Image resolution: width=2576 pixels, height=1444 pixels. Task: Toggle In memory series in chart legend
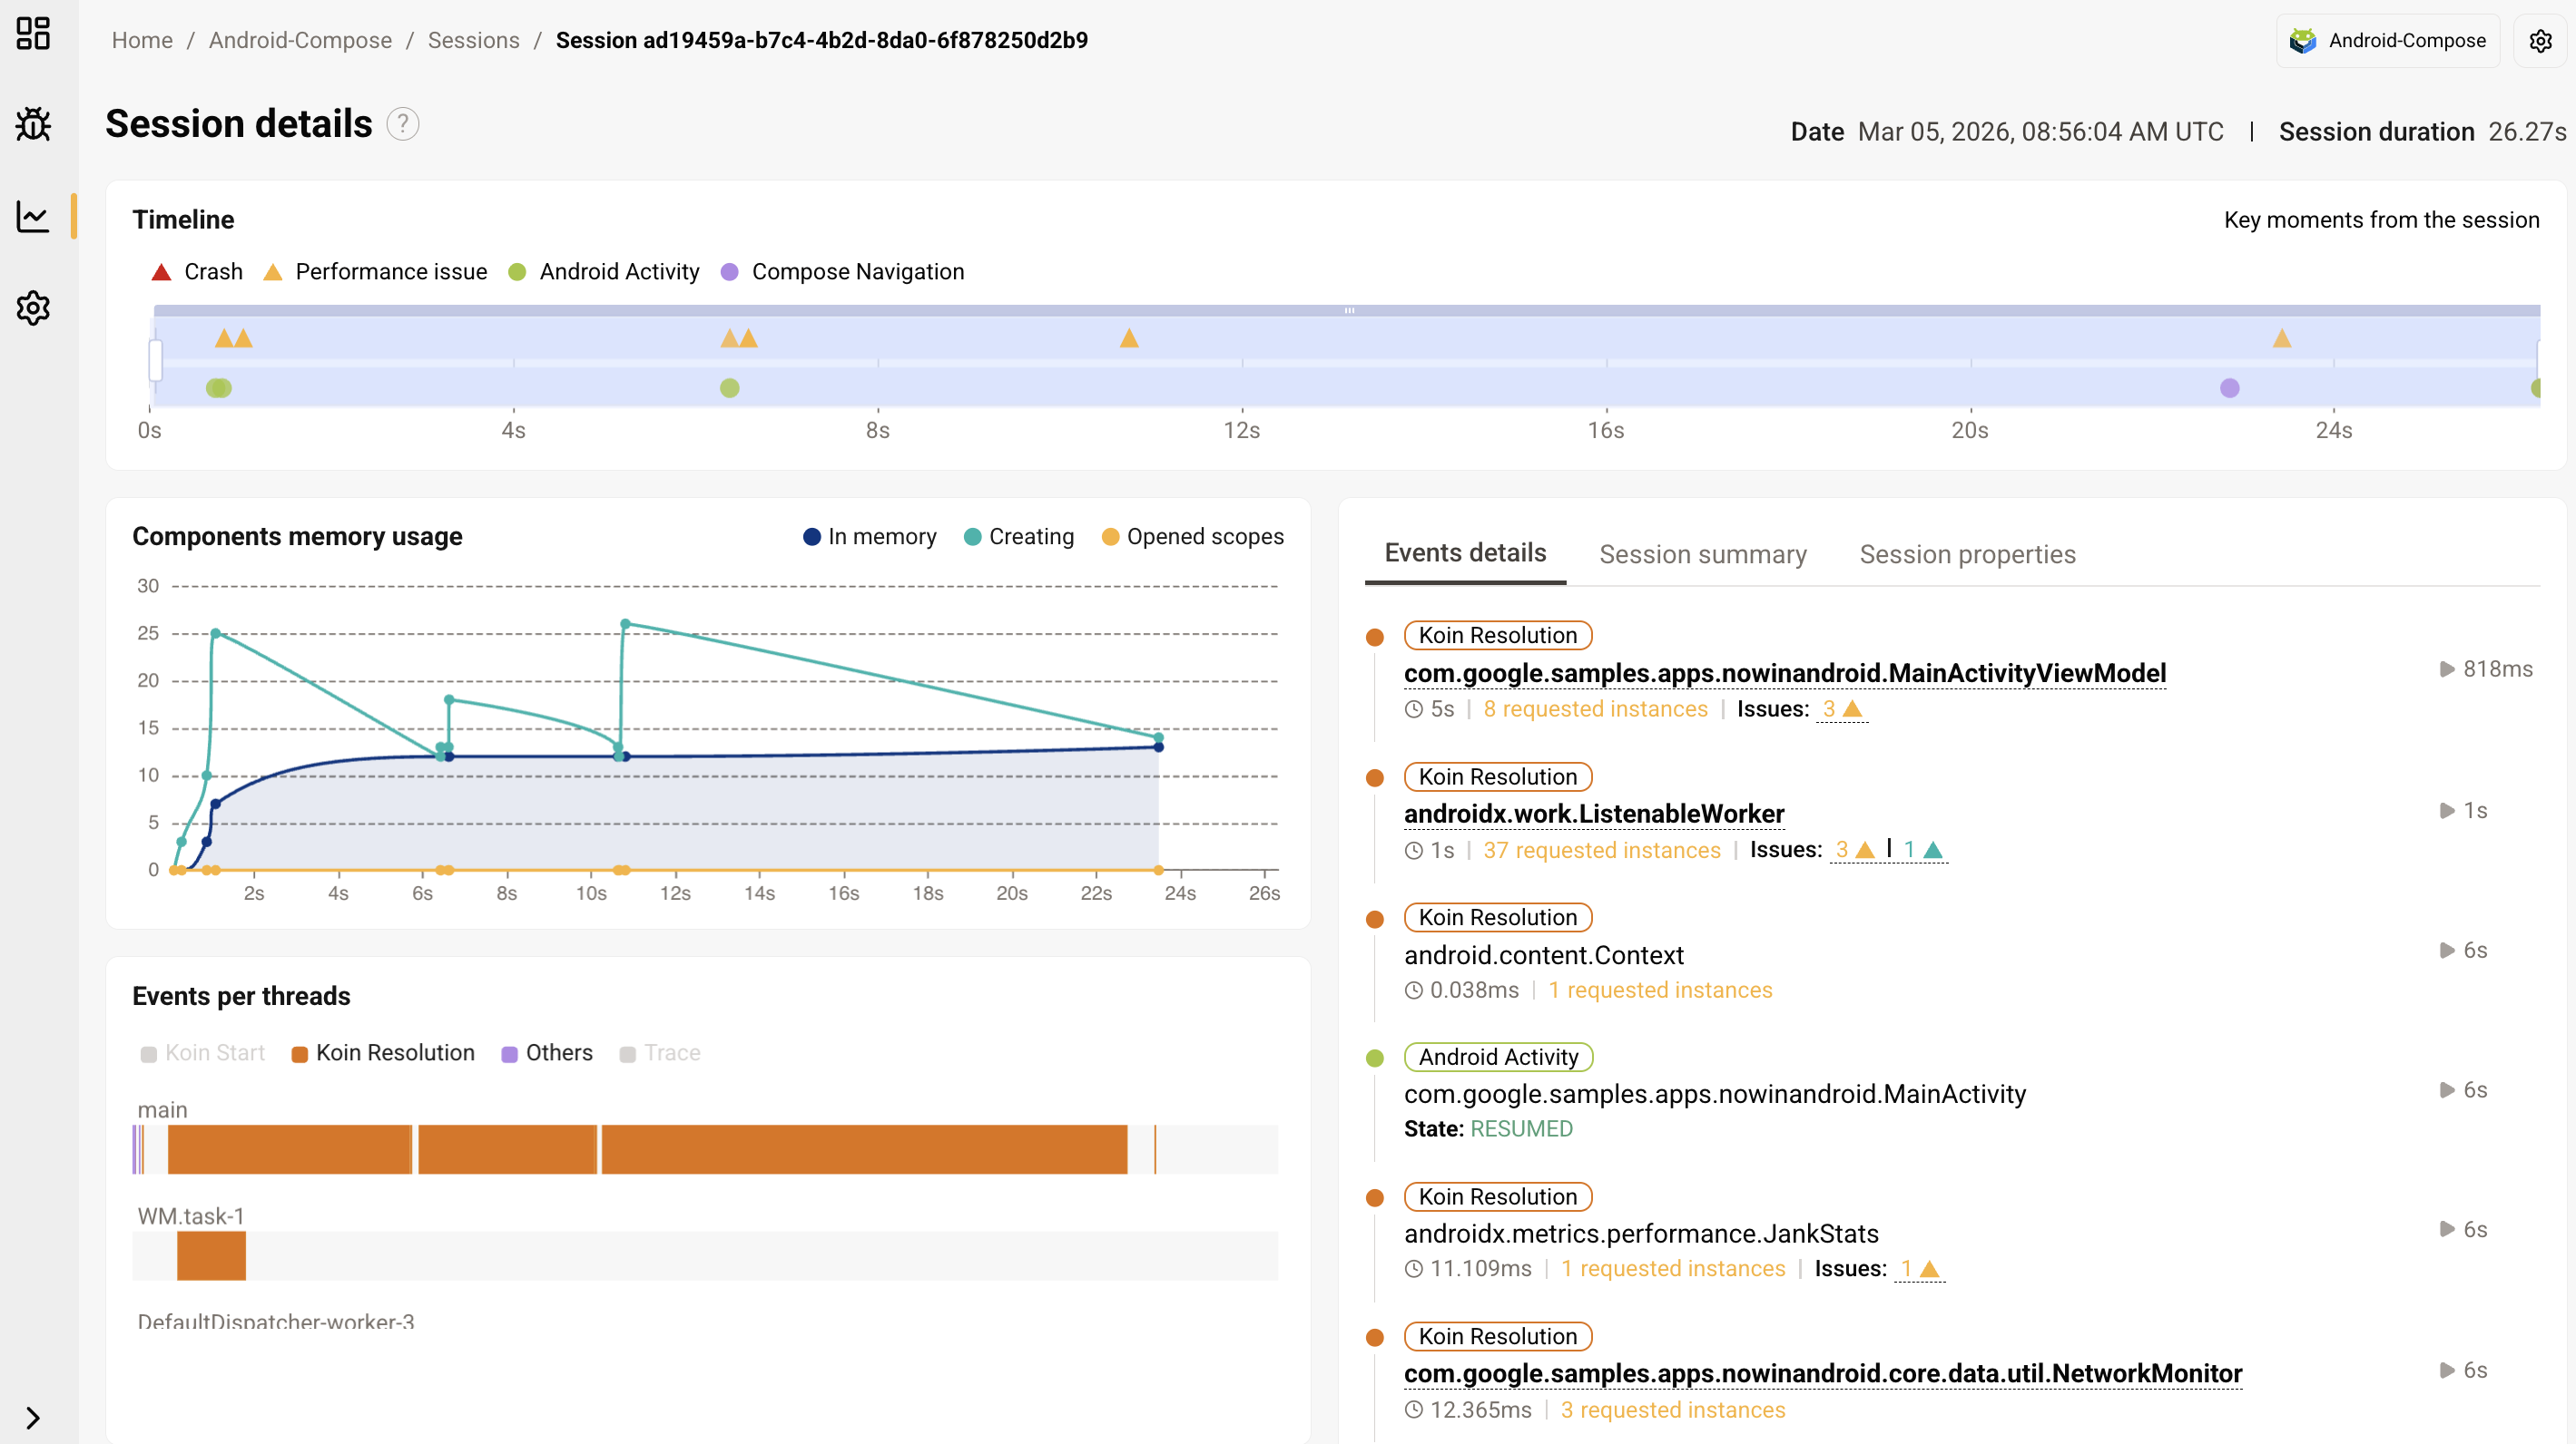tap(869, 537)
